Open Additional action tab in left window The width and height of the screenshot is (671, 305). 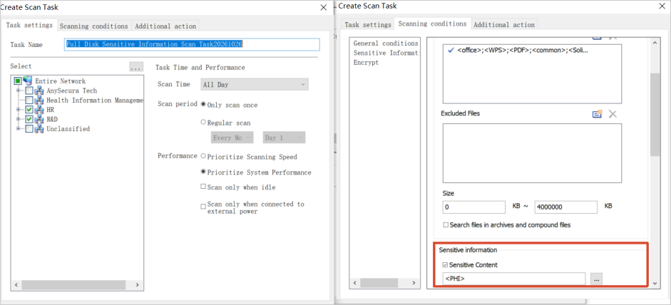165,26
